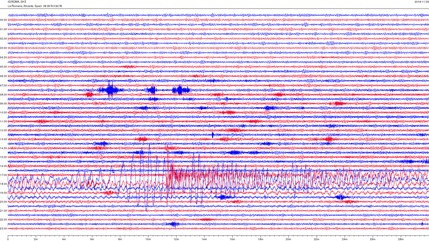Click the 24m mark on the minute axis
Viewport: 429px width, 241px height.
(x=345, y=239)
